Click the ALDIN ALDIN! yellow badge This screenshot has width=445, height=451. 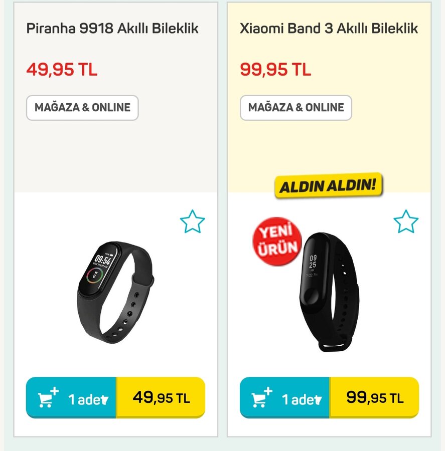click(x=328, y=185)
